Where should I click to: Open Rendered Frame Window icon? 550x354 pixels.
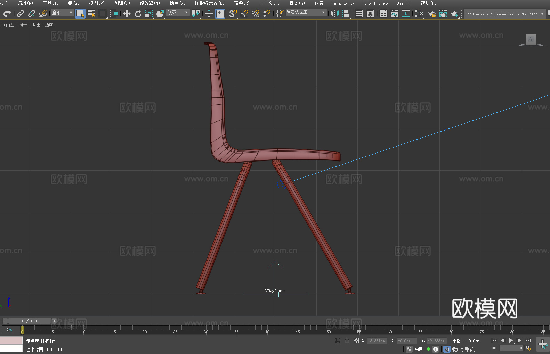tap(443, 14)
